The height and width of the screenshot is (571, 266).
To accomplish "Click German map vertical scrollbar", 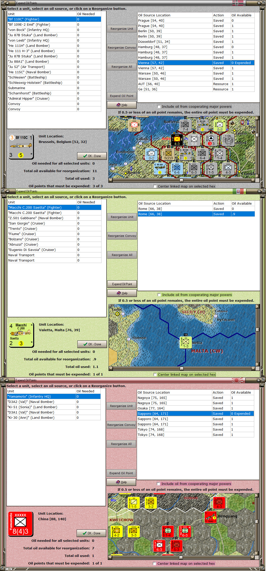I will pos(257,147).
